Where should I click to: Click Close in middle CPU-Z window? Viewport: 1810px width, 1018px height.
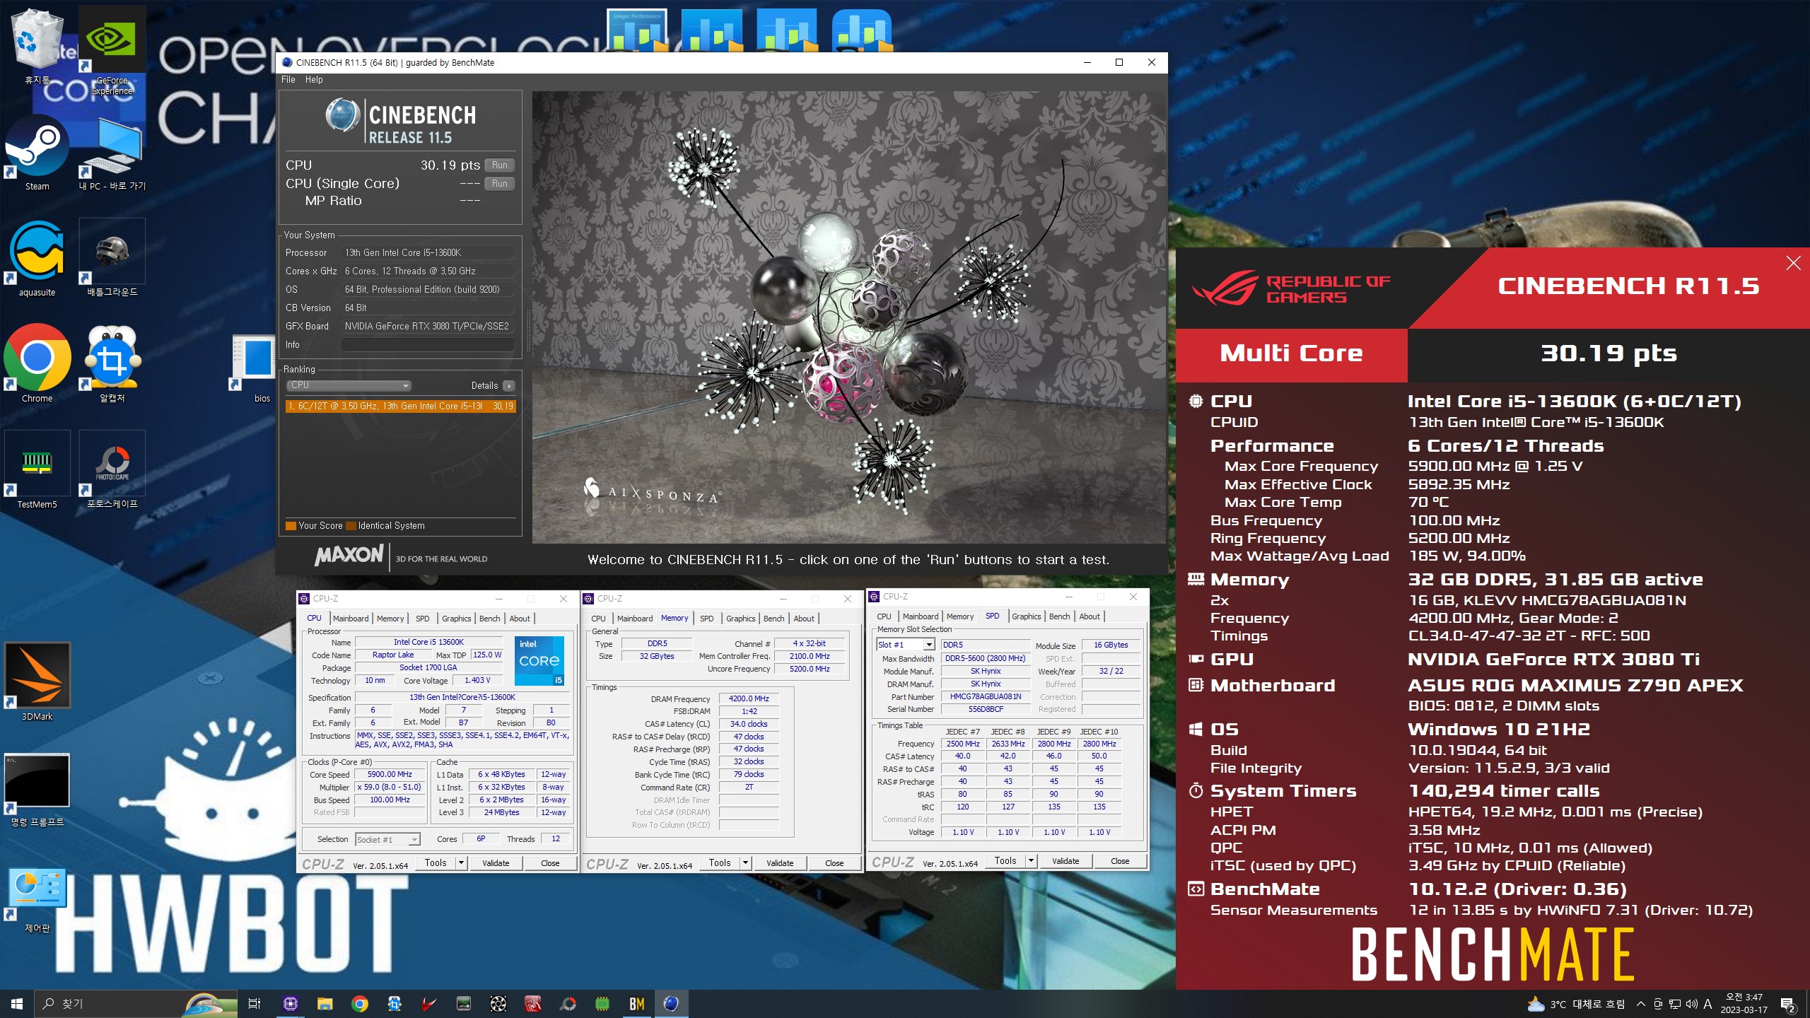(834, 862)
